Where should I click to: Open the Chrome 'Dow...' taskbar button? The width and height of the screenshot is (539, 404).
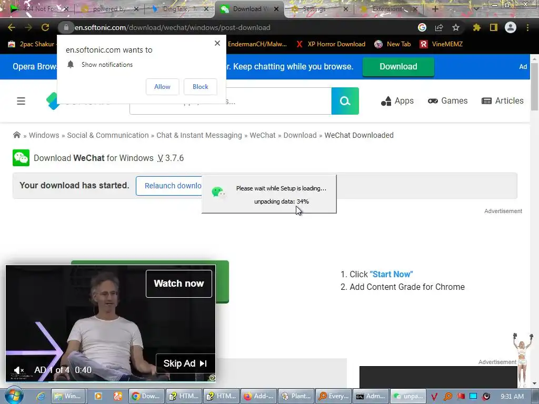[x=146, y=396]
